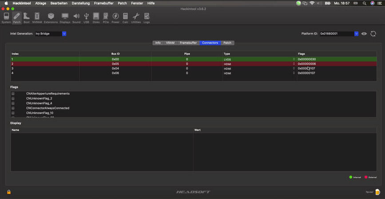Open the Patch menu in menu bar
385x199 pixels.
point(122,3)
